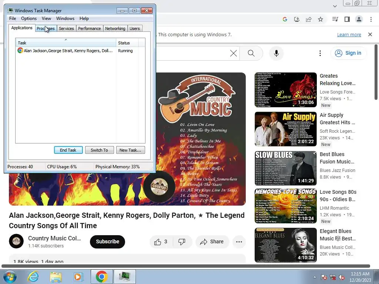The width and height of the screenshot is (379, 284).
Task: Open the Love Songs 1:30:06 thumbnail
Action: tap(286, 90)
